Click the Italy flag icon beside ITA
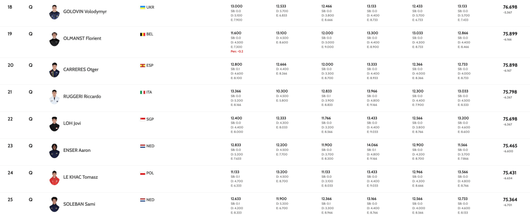Viewport: 530px width, 218px height. tap(142, 92)
